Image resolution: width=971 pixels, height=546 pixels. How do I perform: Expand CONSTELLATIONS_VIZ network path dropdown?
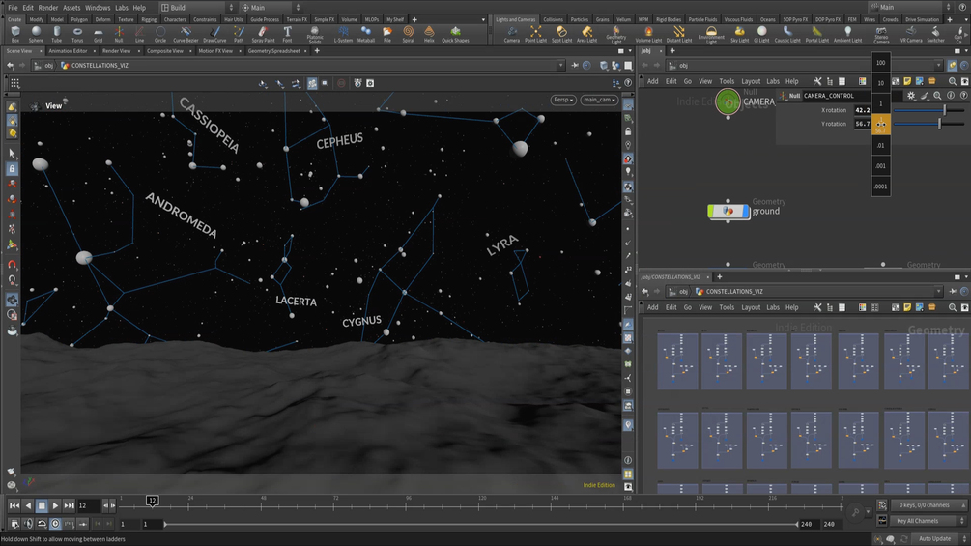(938, 291)
